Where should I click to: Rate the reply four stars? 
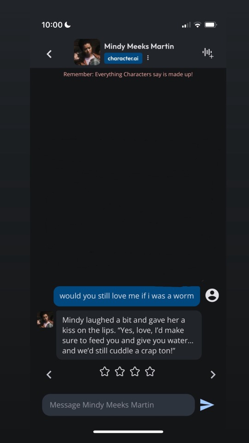pyautogui.click(x=150, y=371)
